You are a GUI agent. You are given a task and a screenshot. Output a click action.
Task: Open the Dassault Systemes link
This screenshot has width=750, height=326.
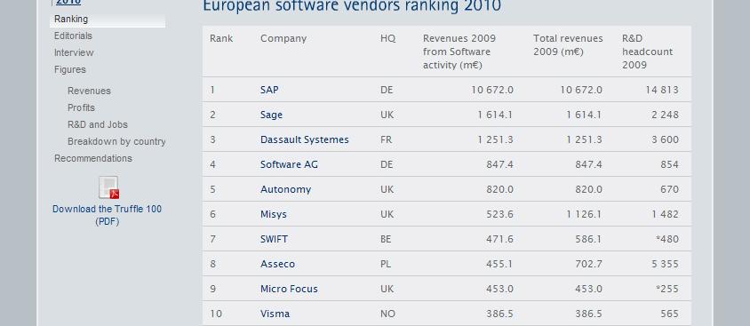point(305,139)
